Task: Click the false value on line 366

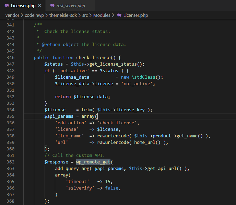Action: (112, 188)
